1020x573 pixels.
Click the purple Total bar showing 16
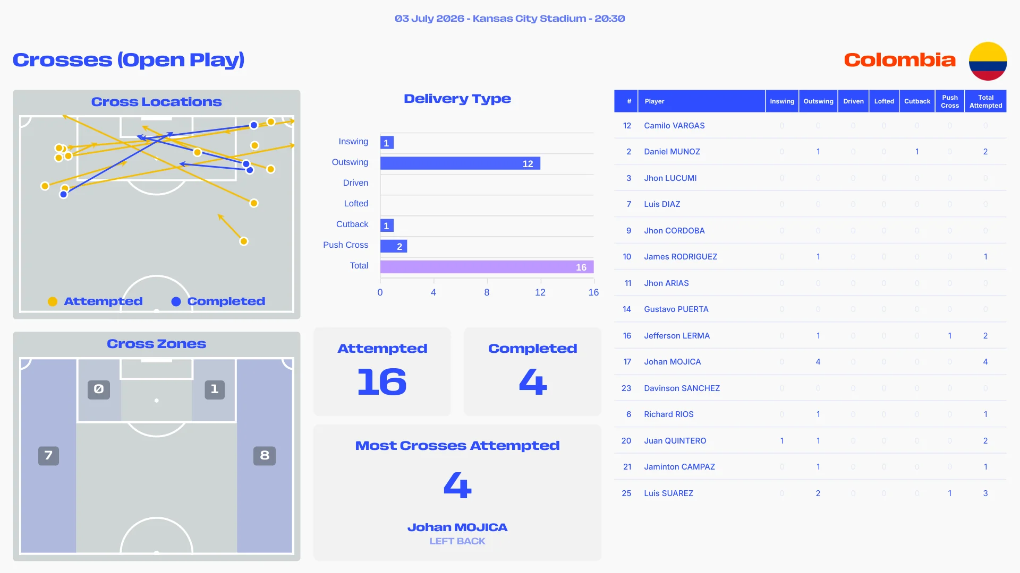[487, 267]
